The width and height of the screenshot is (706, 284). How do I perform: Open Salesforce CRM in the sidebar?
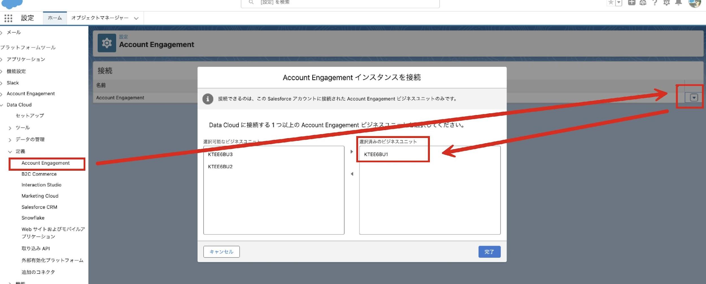[39, 207]
